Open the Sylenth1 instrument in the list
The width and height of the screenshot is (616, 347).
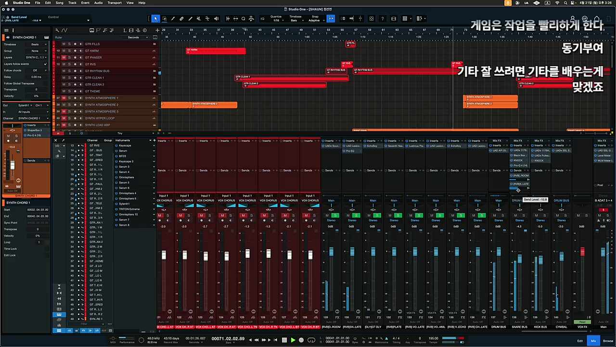[x=124, y=204]
